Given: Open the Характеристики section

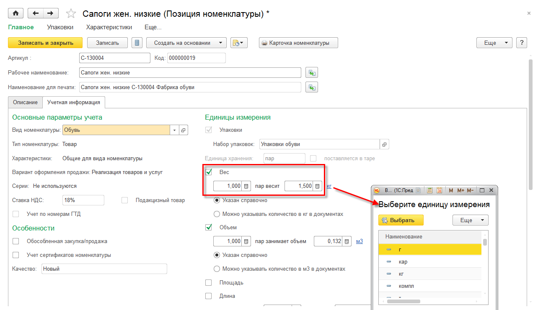Looking at the screenshot, I should coord(109,27).
